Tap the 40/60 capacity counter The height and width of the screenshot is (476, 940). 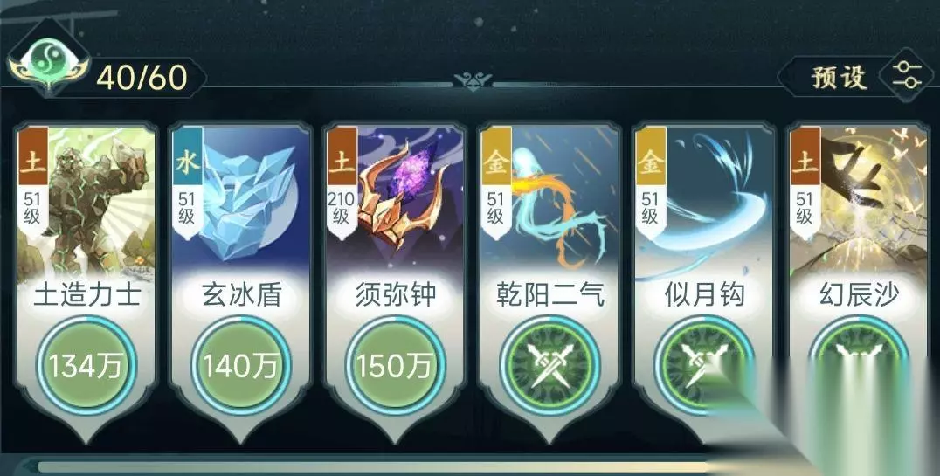pos(142,78)
